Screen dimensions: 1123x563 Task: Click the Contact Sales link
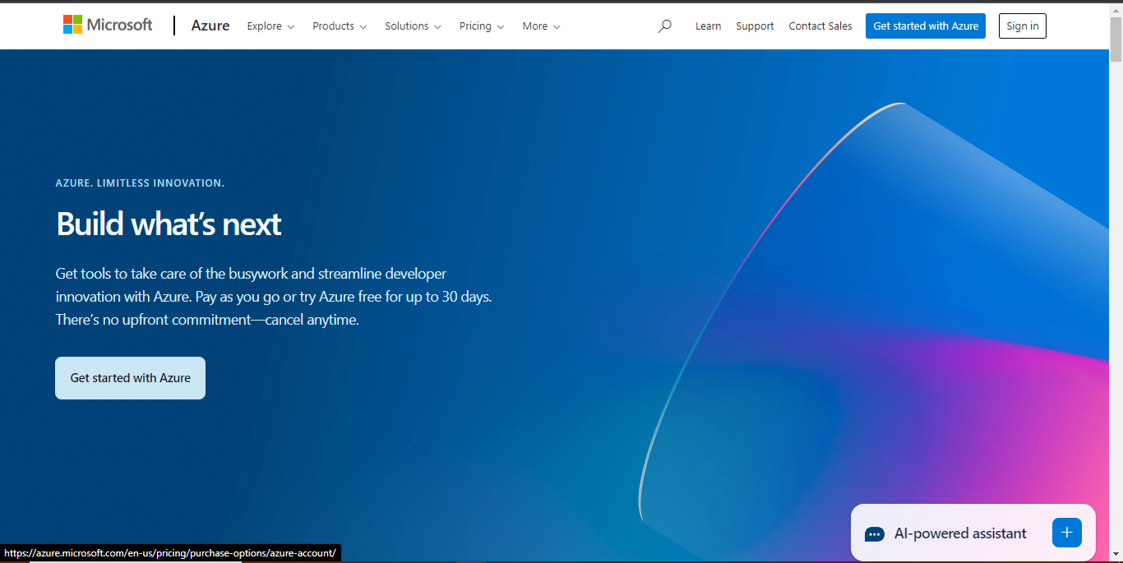(x=820, y=26)
